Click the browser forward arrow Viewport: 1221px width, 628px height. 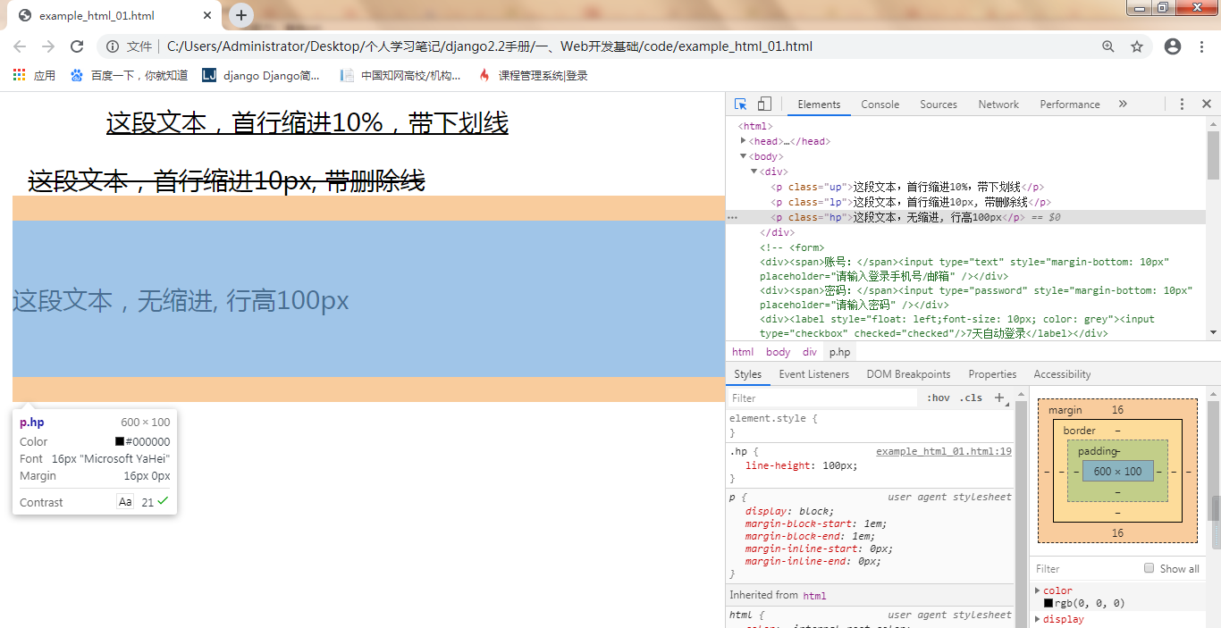(48, 46)
